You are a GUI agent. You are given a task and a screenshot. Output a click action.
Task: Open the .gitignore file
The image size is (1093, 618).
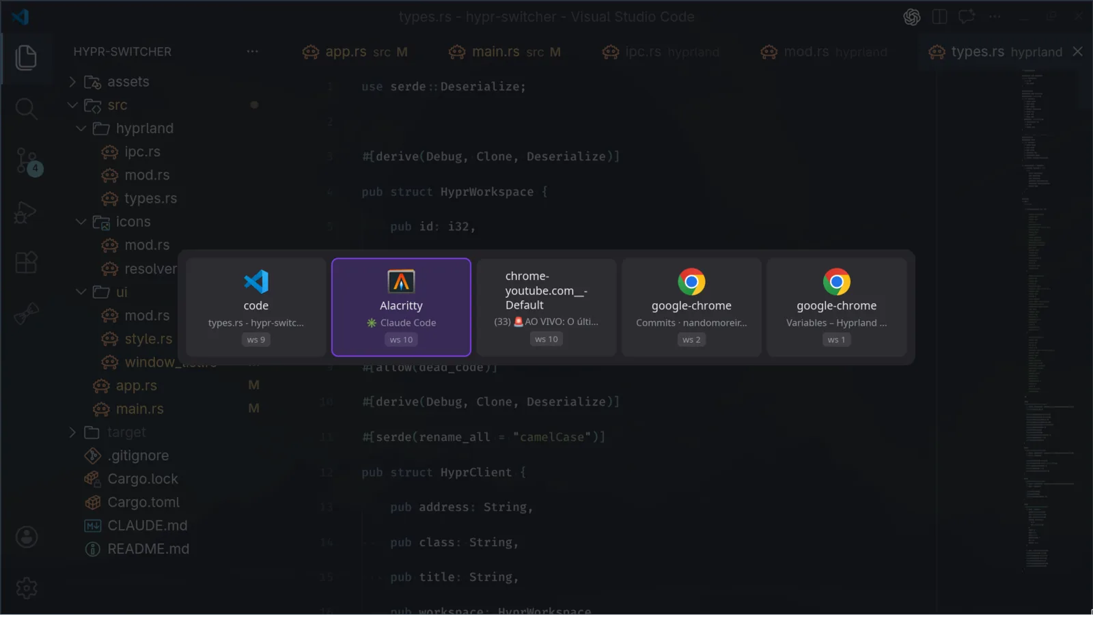click(x=138, y=455)
